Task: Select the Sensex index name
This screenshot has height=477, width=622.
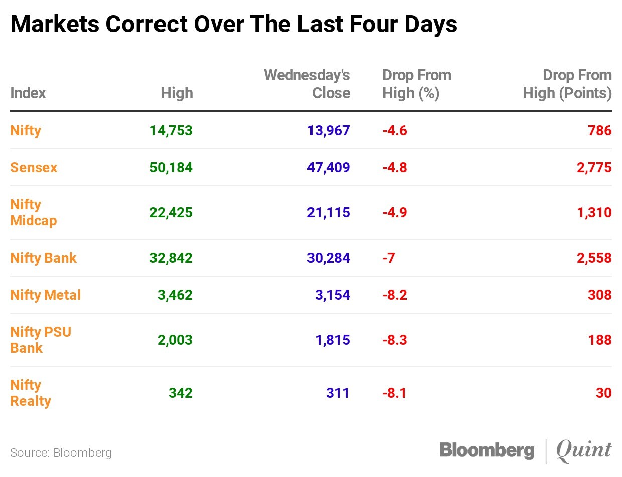Action: [34, 167]
